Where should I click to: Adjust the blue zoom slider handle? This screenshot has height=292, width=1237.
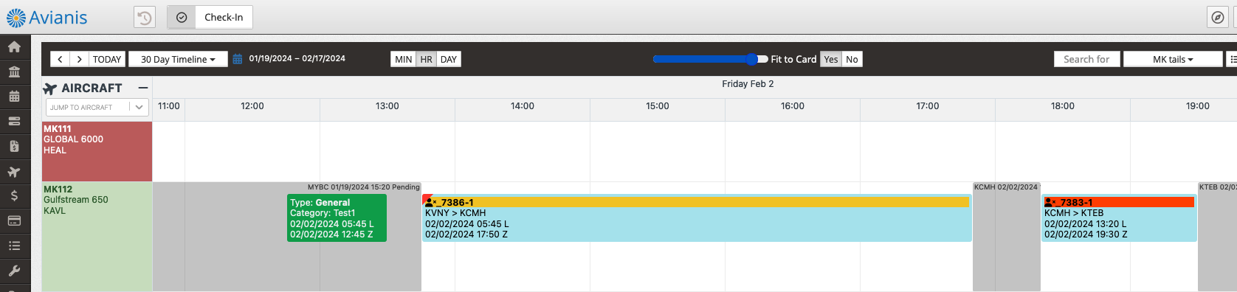tap(751, 59)
